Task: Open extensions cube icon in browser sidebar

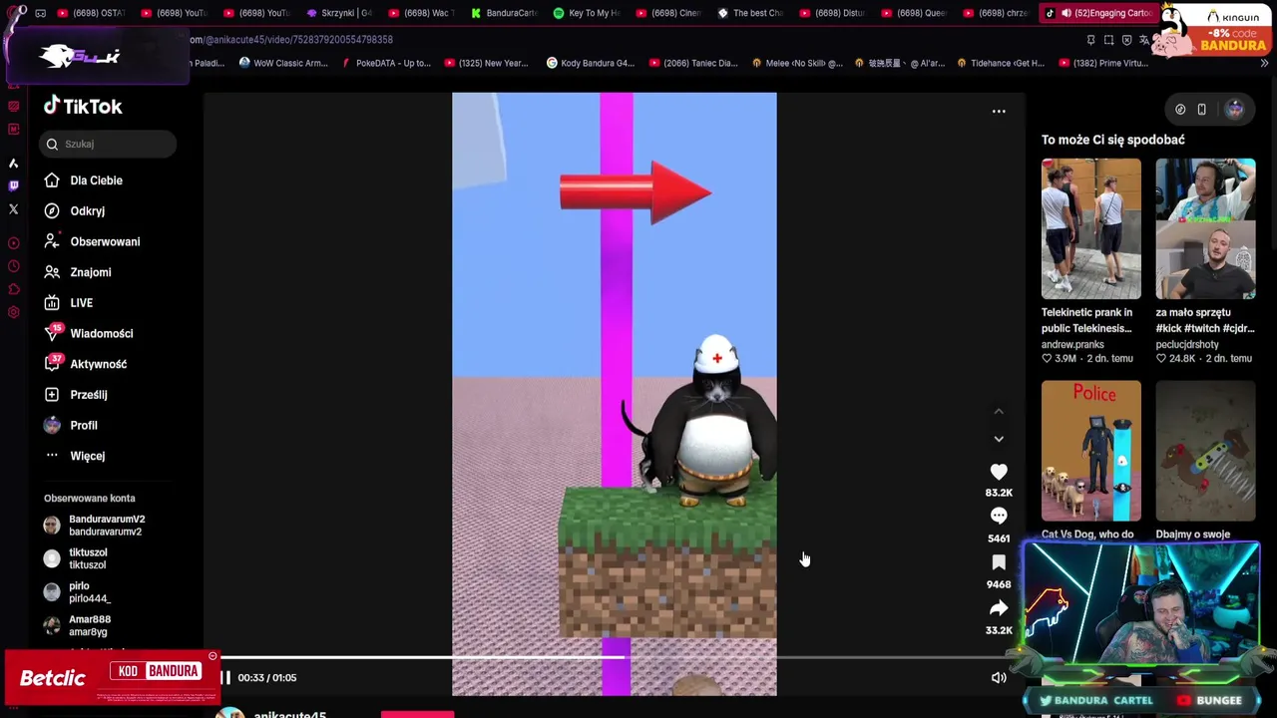Action: 13,289
